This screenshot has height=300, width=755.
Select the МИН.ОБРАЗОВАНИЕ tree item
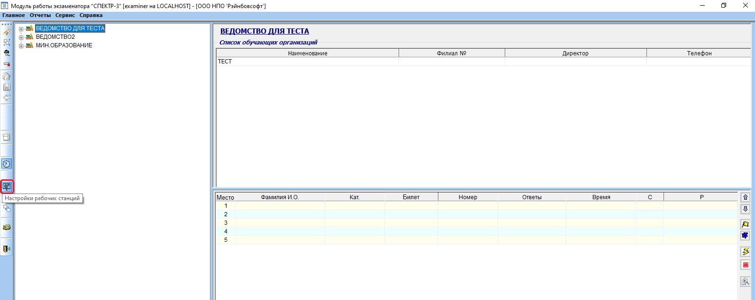64,45
